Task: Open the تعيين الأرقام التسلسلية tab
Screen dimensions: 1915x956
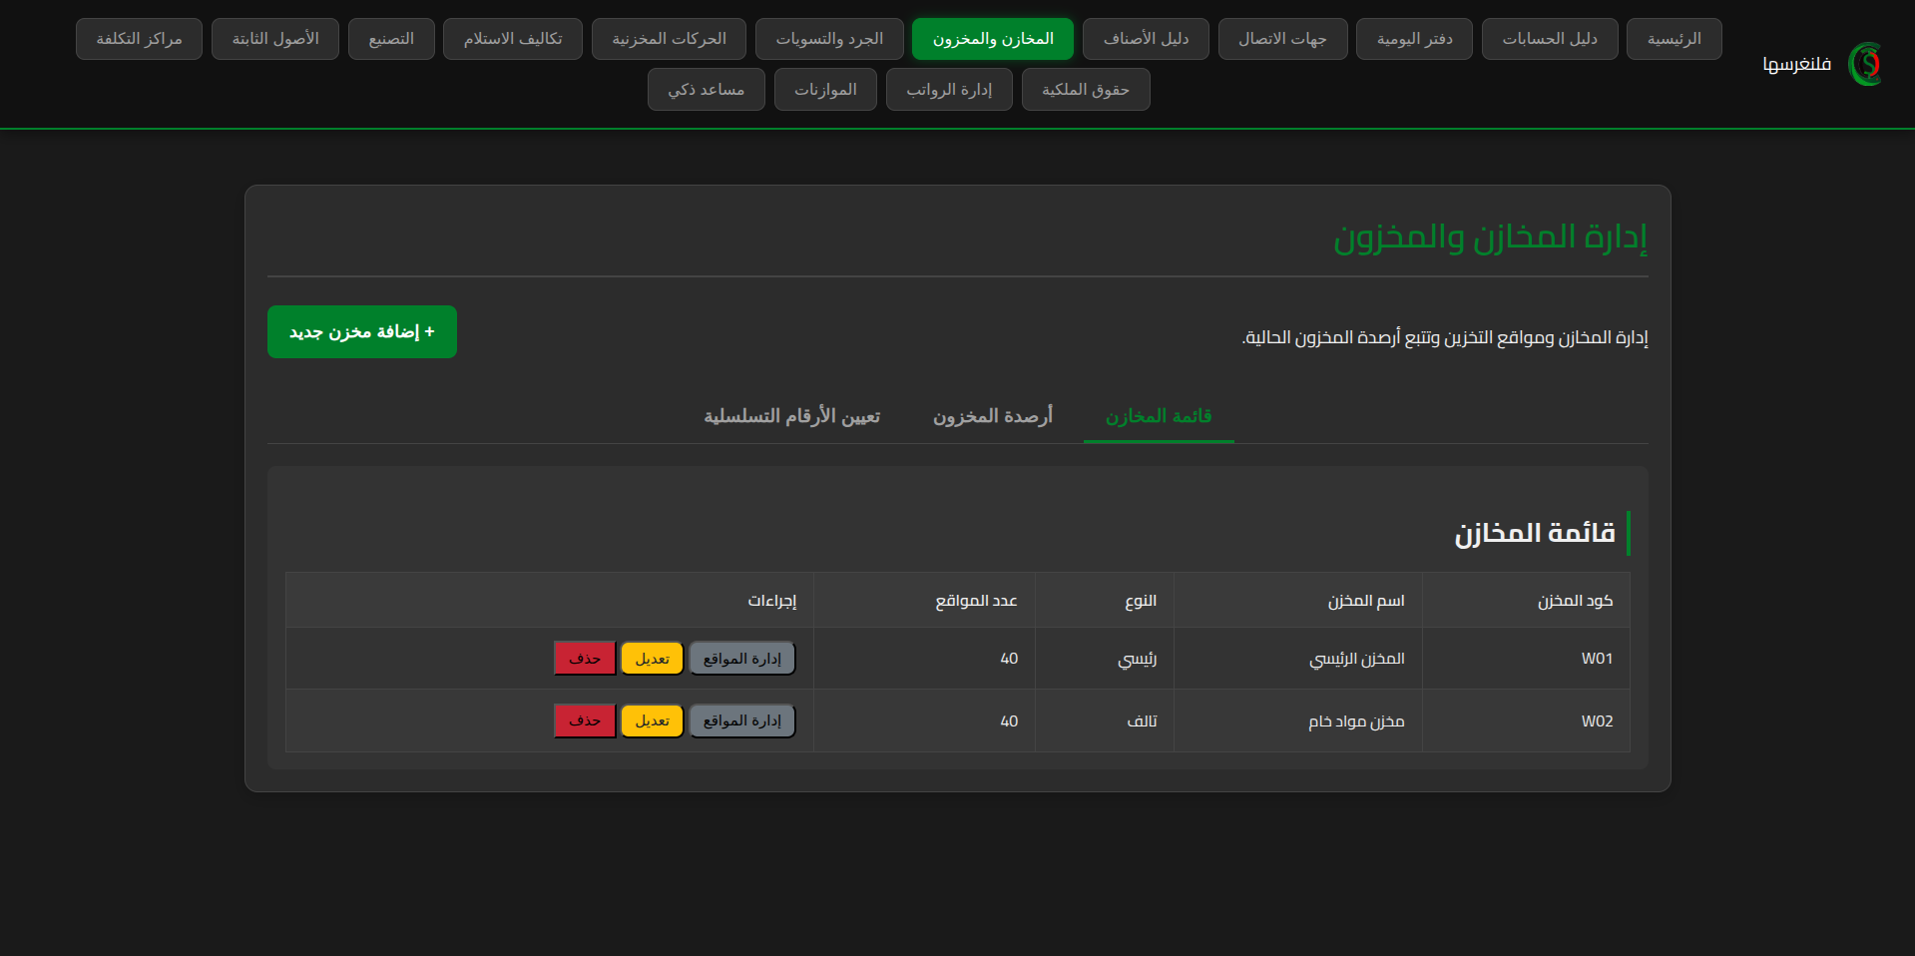Action: [791, 416]
